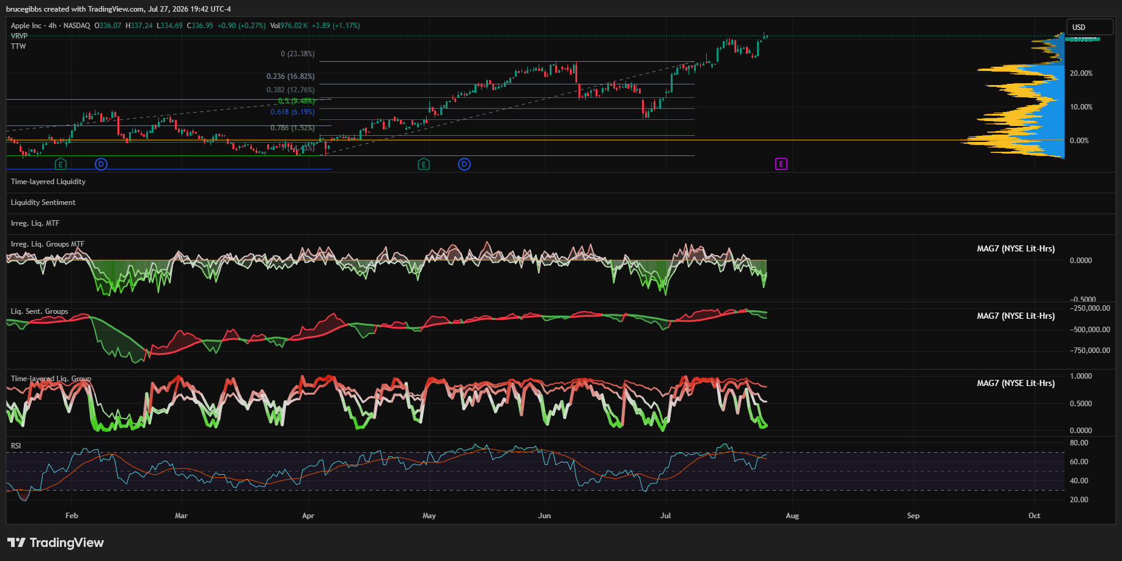Open the blue dividend marker in mid-May
Screen dimensions: 1122x561
click(465, 164)
